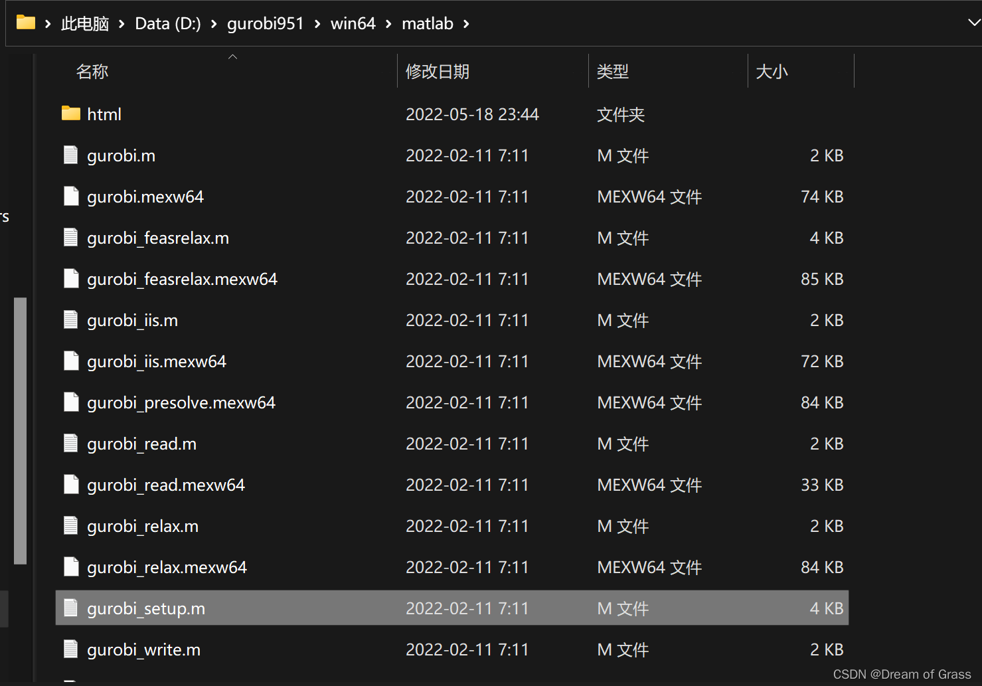Click the gurobi_relax.mexw64 file icon
The width and height of the screenshot is (982, 686).
[x=71, y=566]
